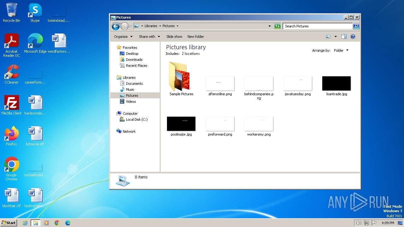The image size is (404, 227).
Task: Open the Start menu
Action: (x=9, y=223)
